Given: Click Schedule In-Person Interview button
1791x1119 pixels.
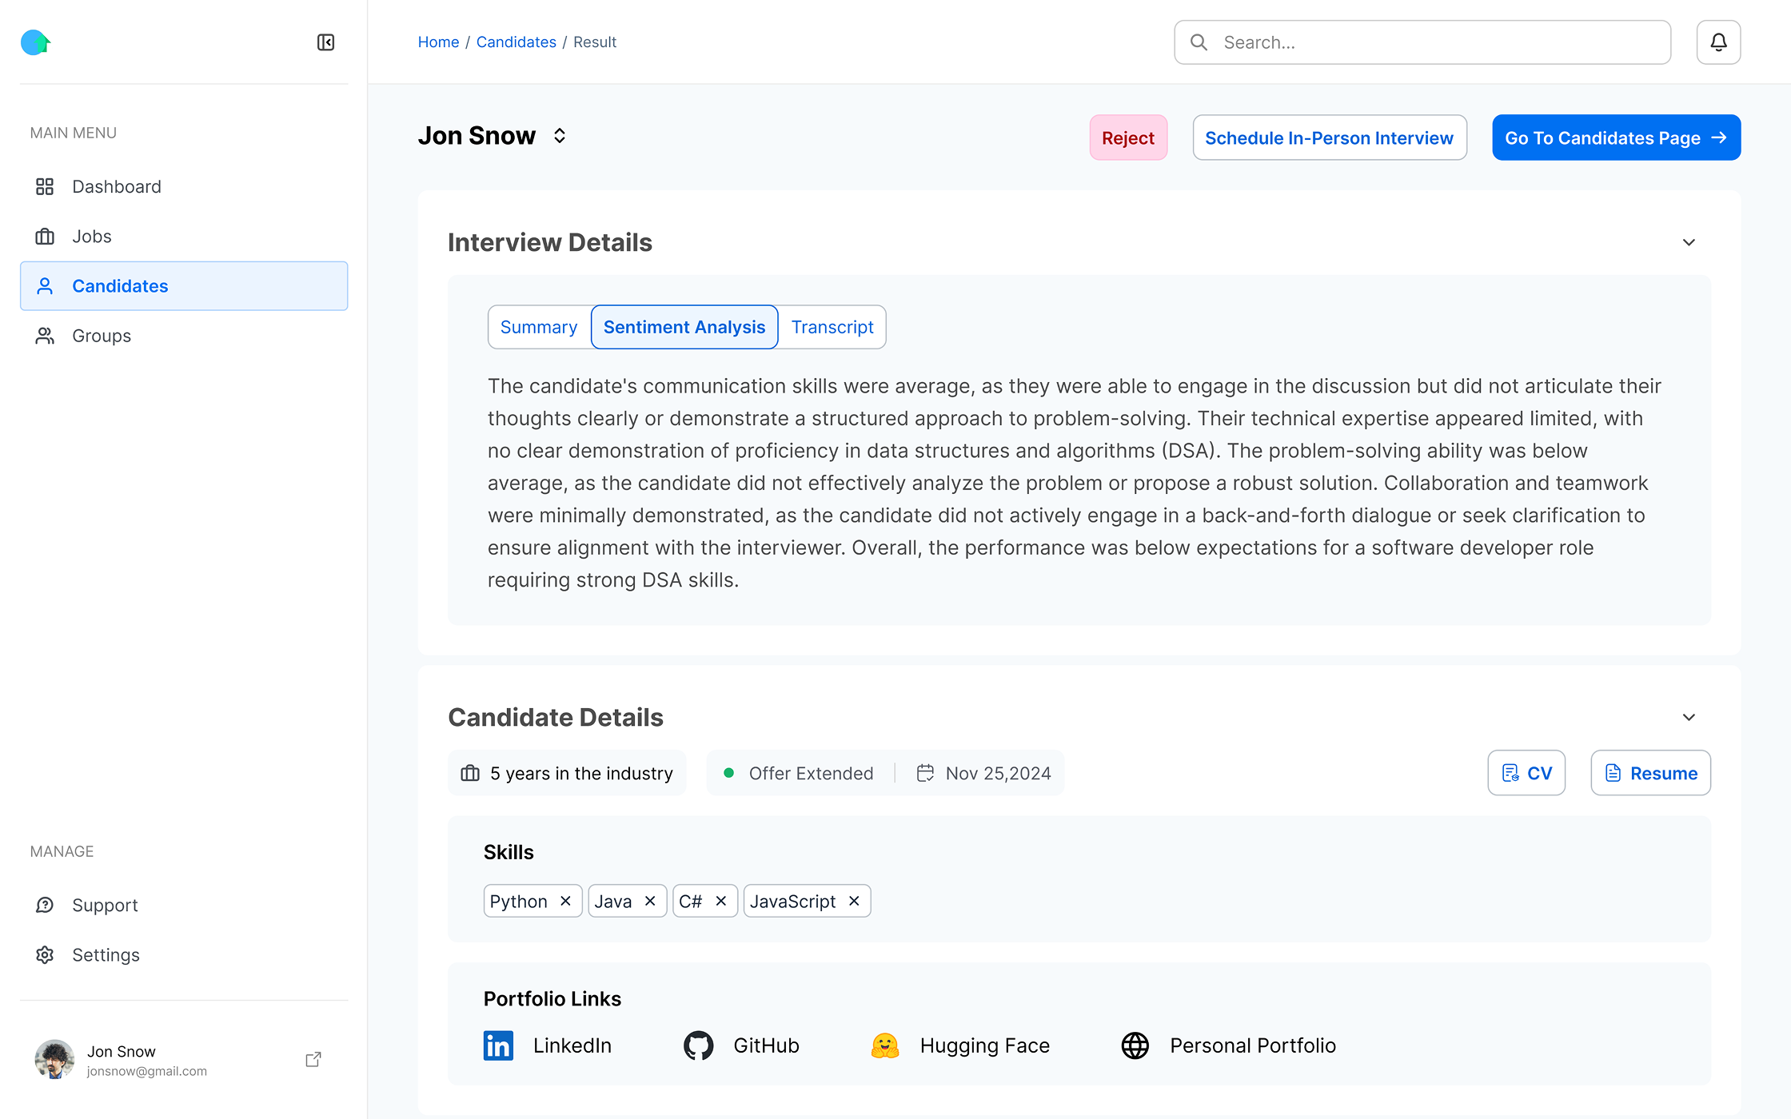Looking at the screenshot, I should (1329, 137).
